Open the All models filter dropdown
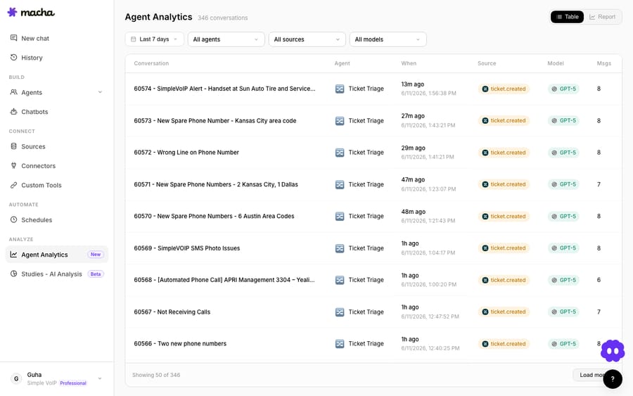The image size is (633, 396). click(x=388, y=39)
